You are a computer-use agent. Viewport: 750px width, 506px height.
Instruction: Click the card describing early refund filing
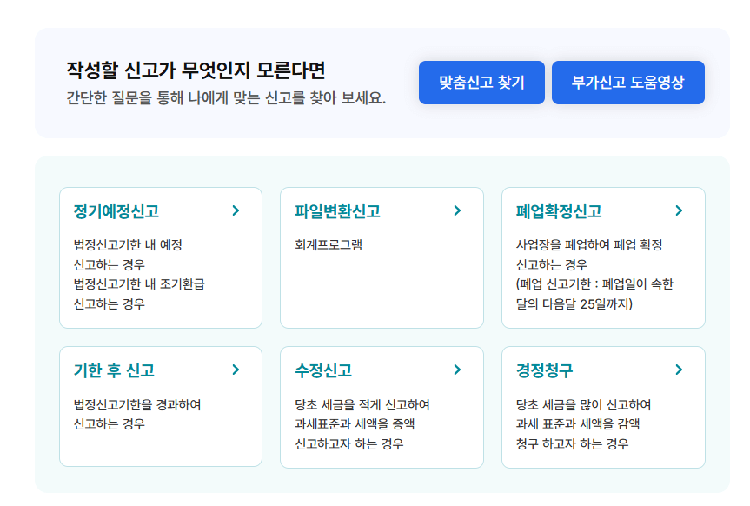pyautogui.click(x=160, y=256)
